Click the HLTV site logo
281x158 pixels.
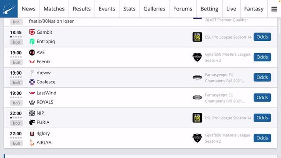9,9
